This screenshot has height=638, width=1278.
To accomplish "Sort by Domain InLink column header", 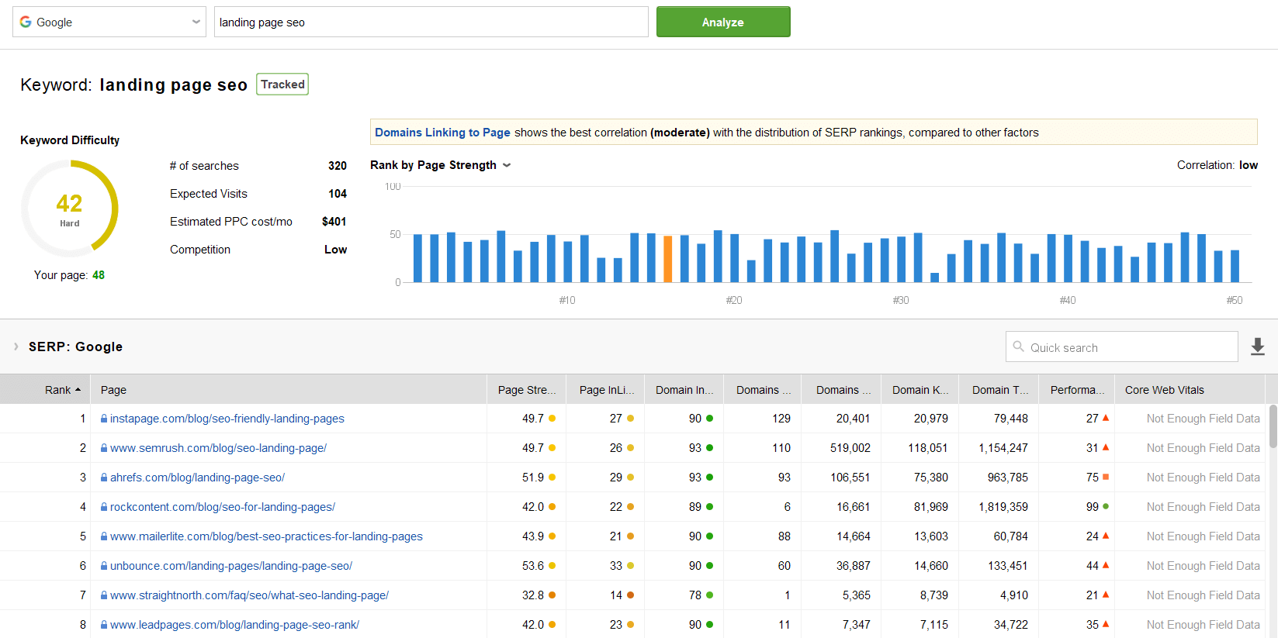I will 684,390.
